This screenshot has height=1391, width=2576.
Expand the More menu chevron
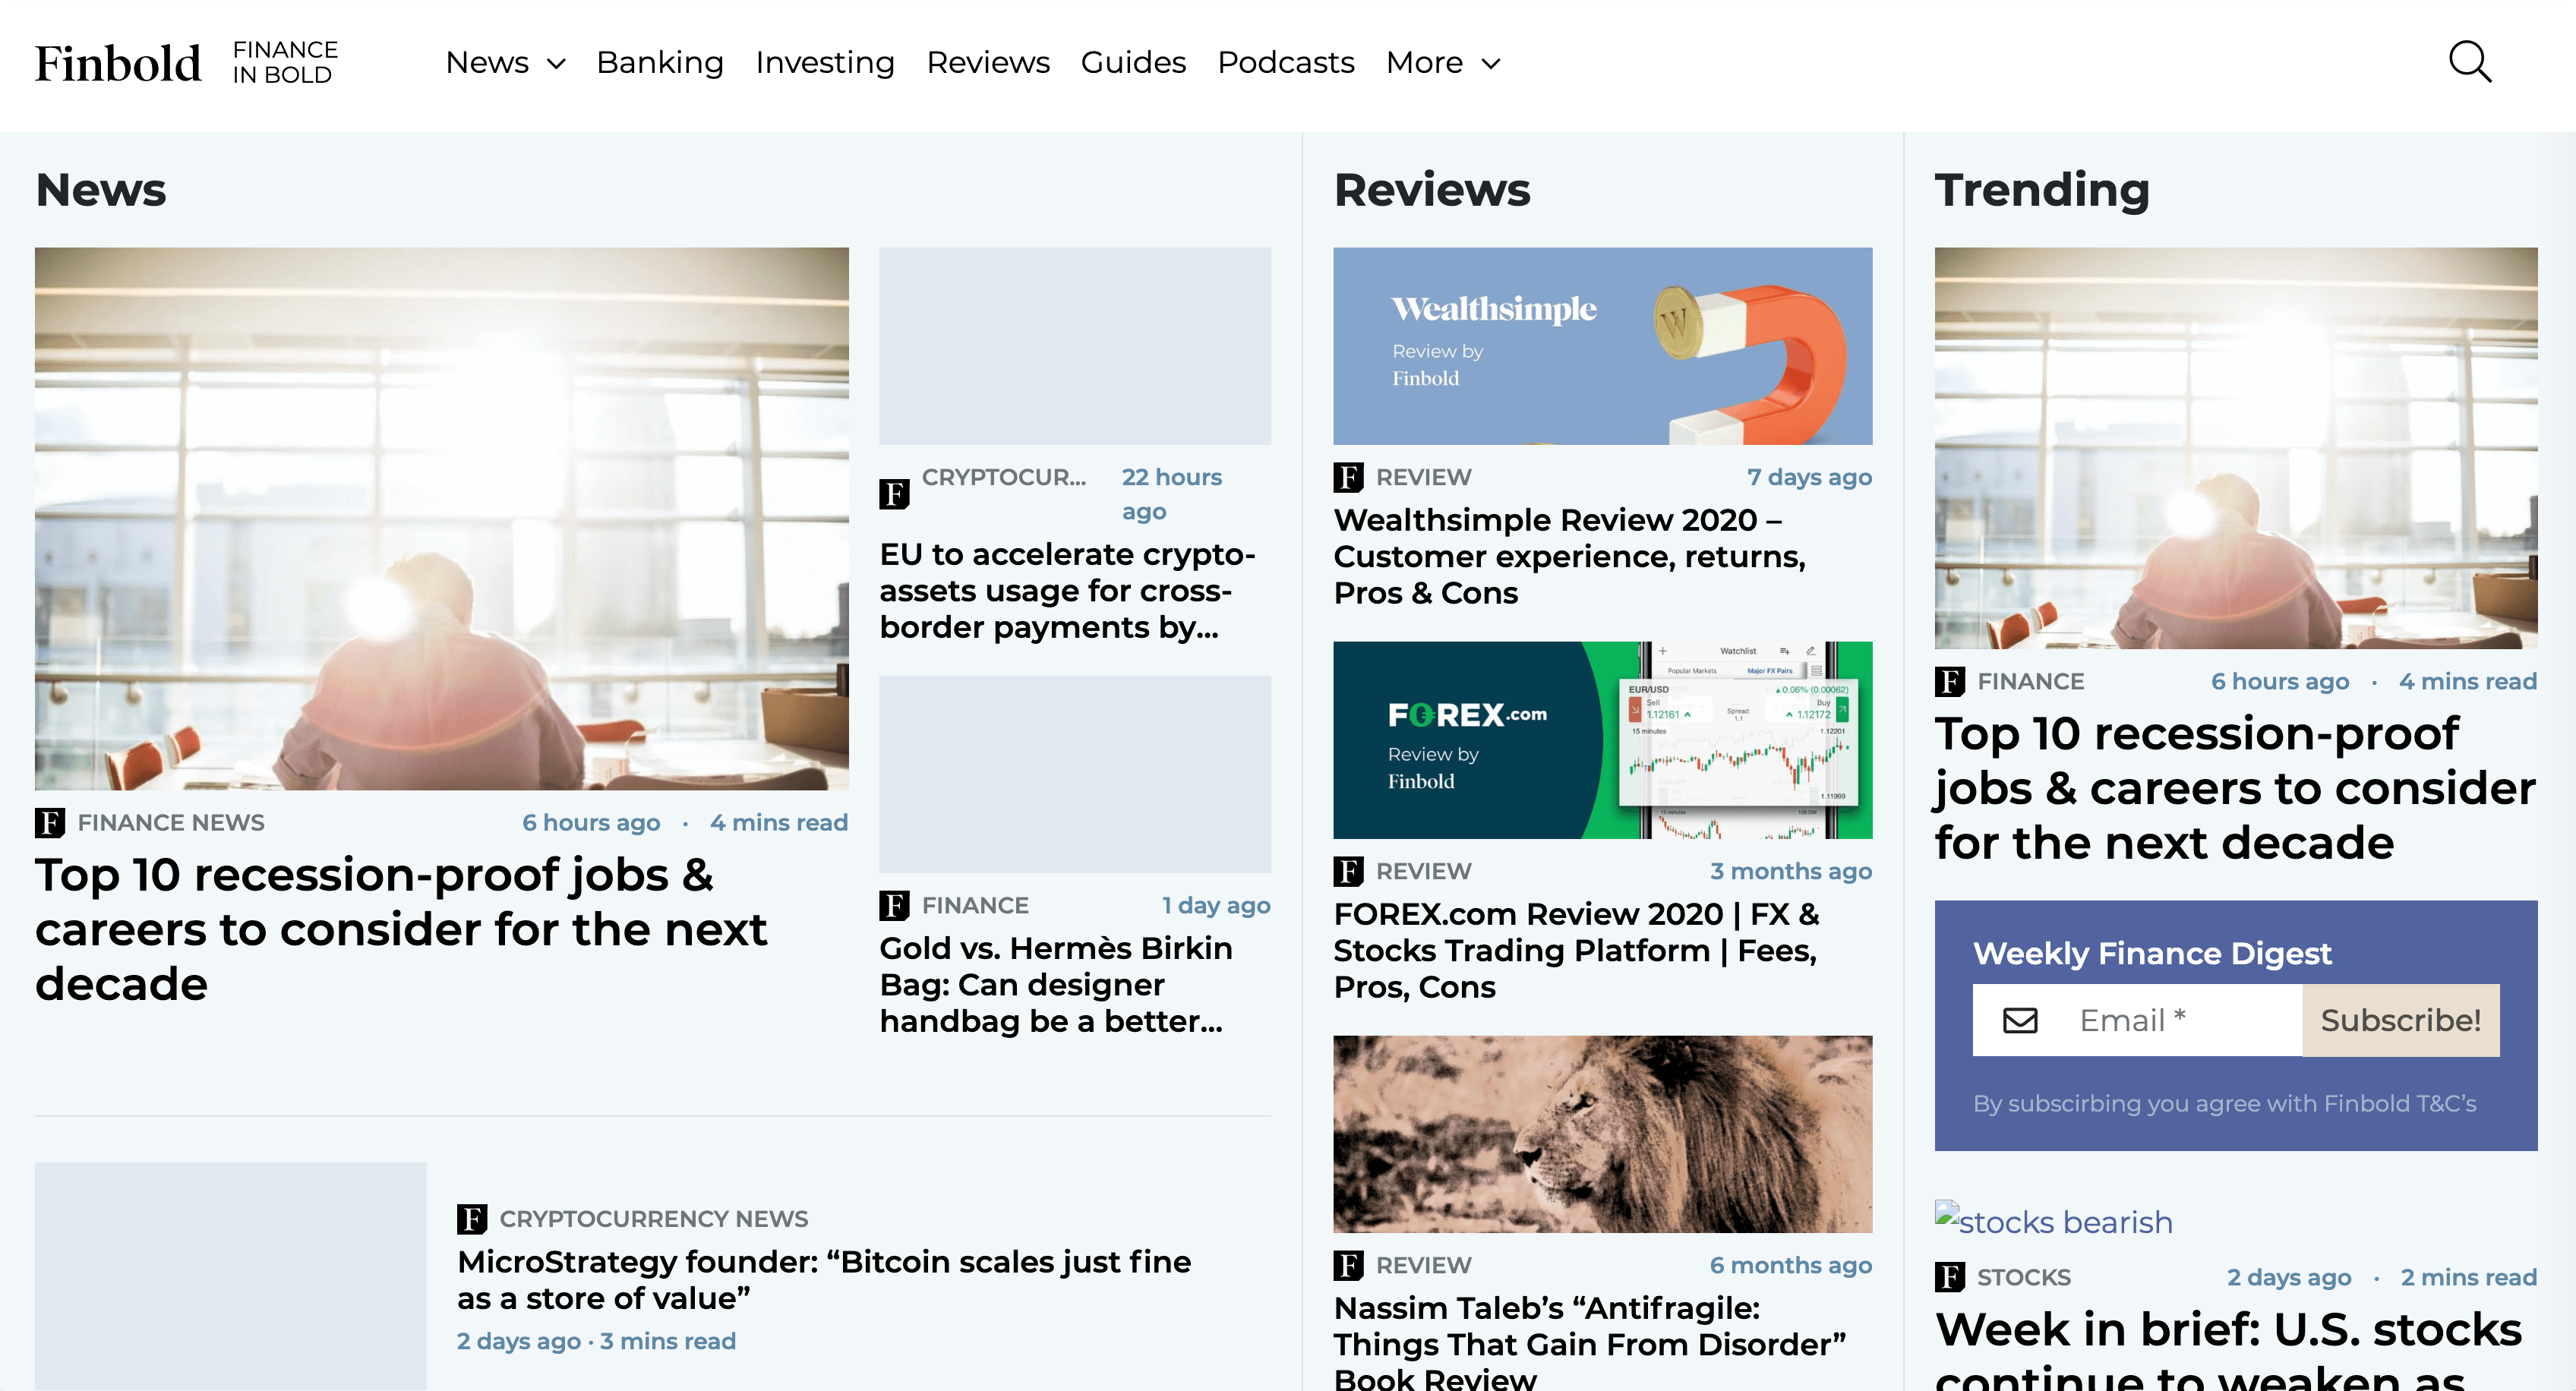1490,64
